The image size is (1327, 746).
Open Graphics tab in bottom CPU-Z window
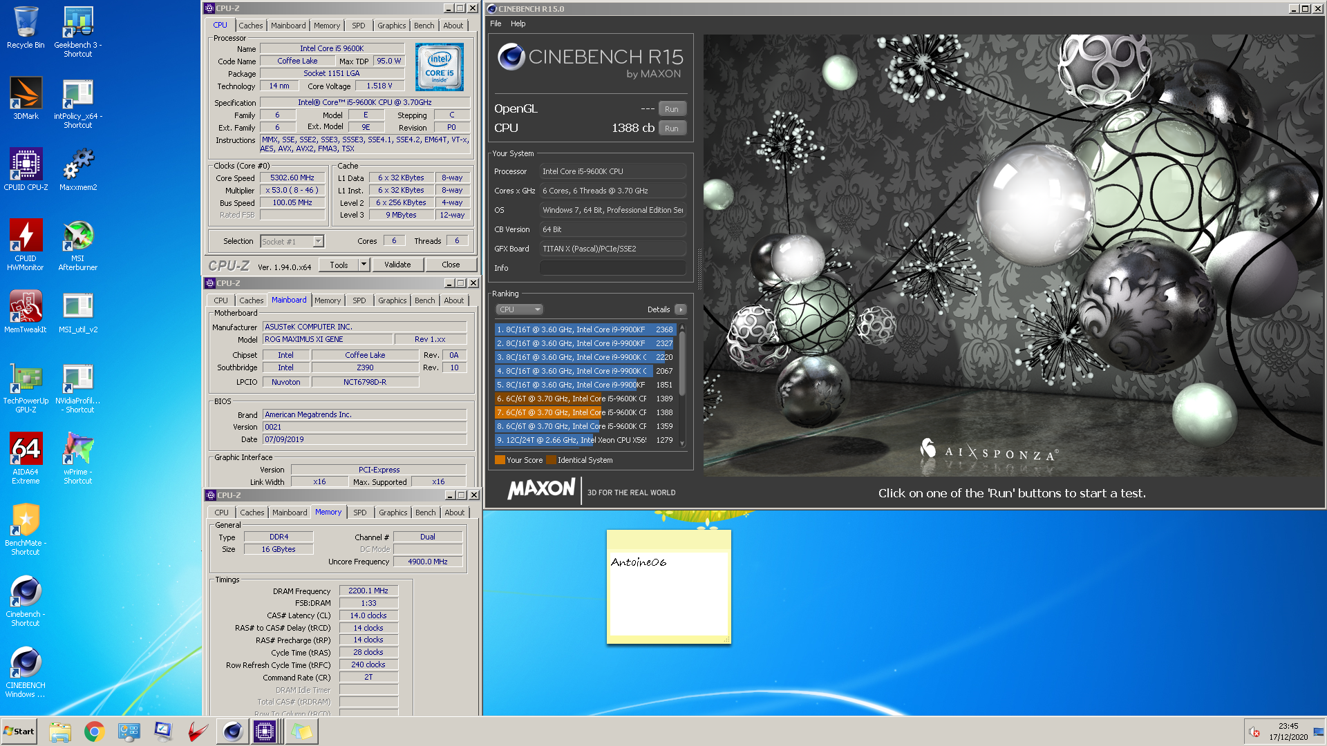pyautogui.click(x=393, y=513)
